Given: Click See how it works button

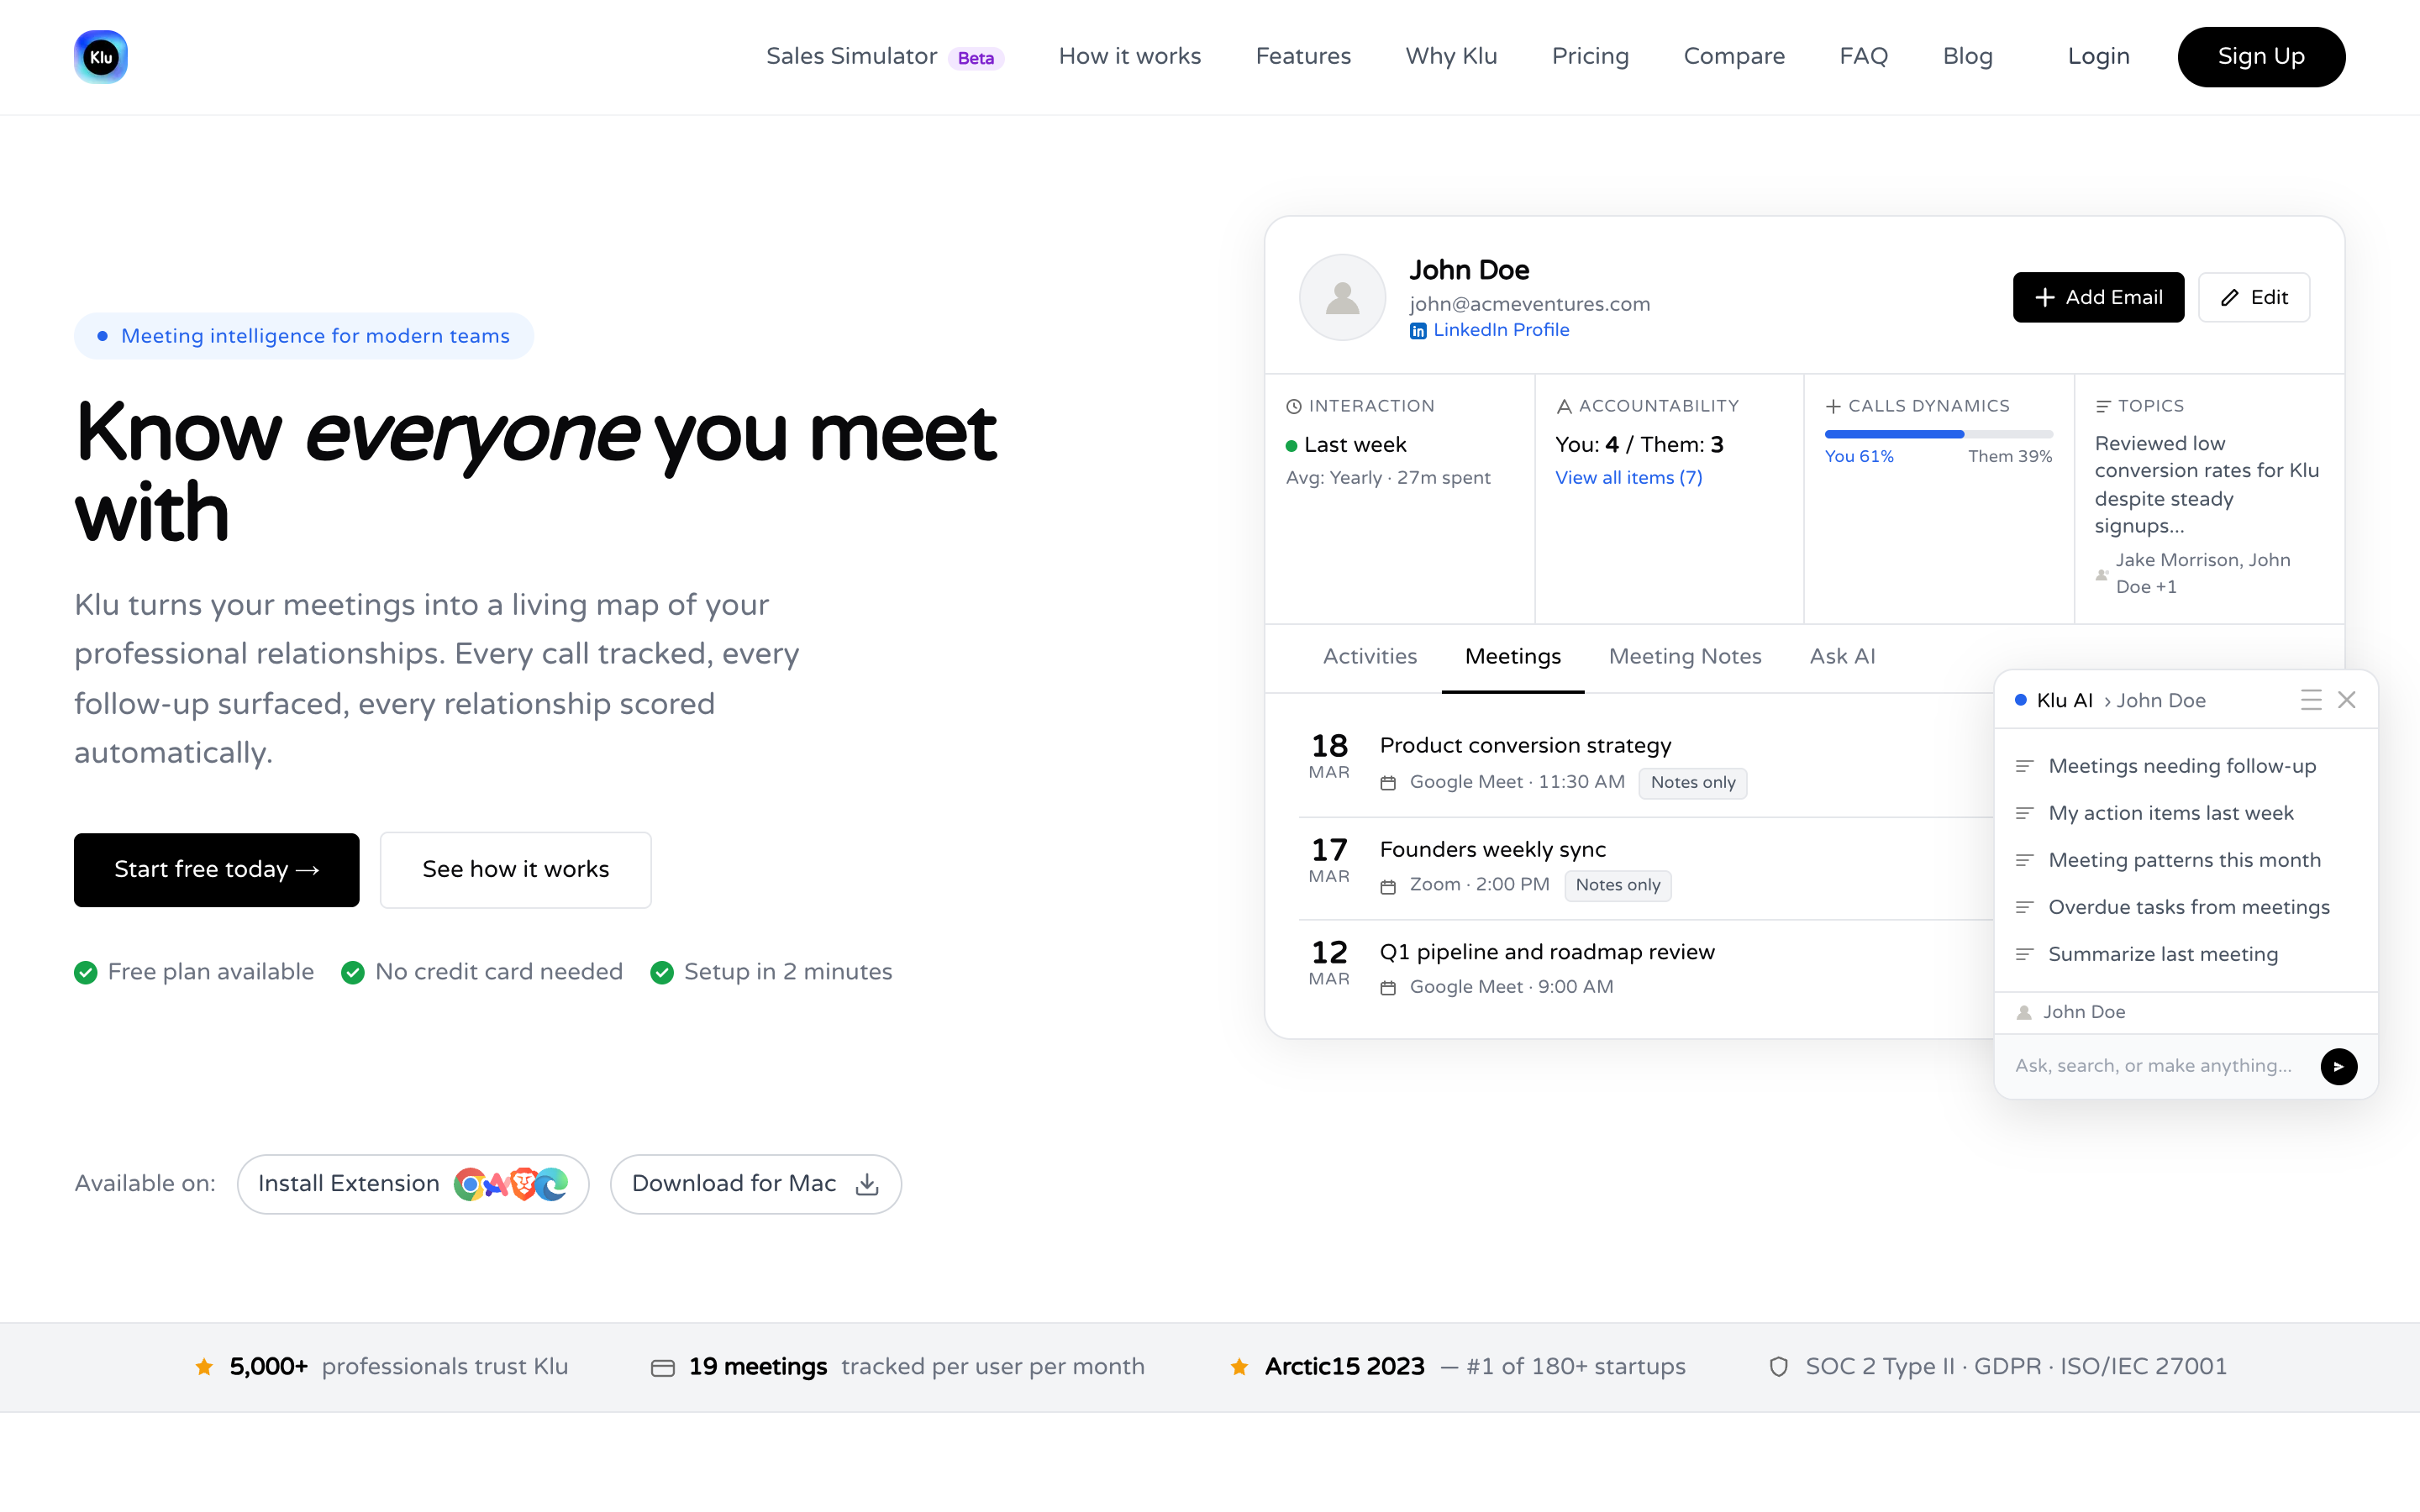Looking at the screenshot, I should [x=516, y=870].
